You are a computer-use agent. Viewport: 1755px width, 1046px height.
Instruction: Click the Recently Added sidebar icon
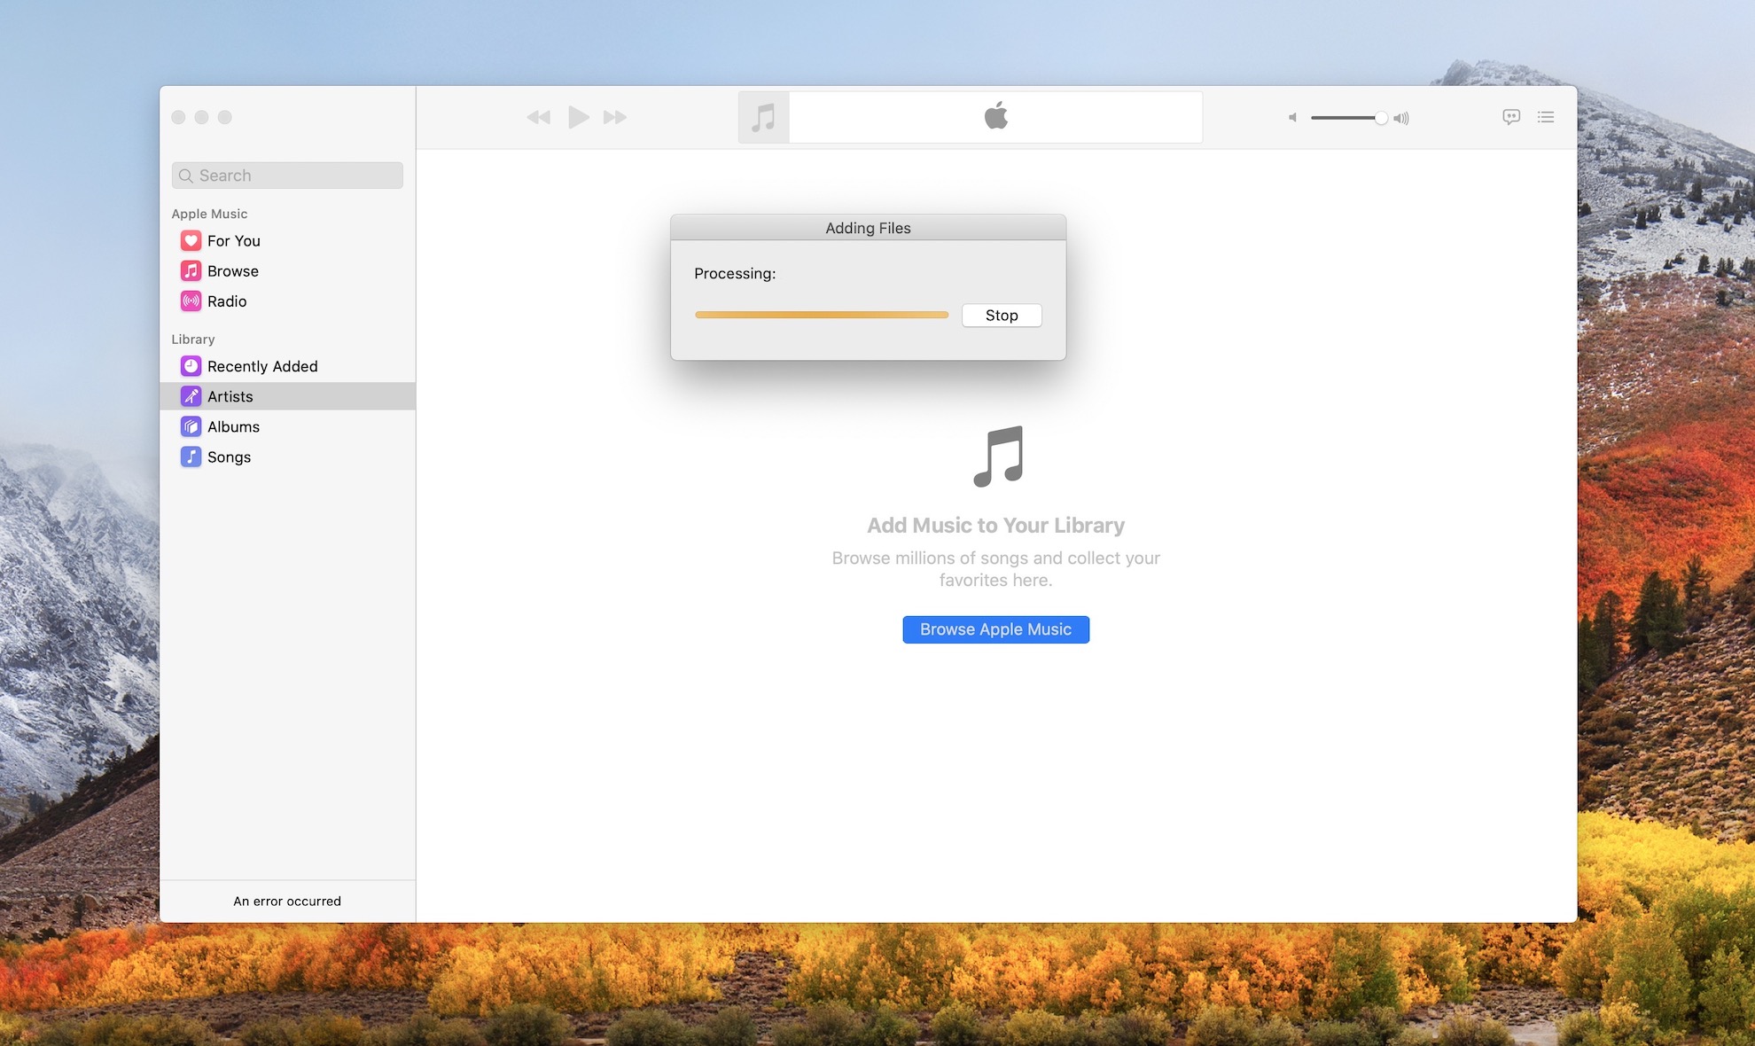[191, 366]
